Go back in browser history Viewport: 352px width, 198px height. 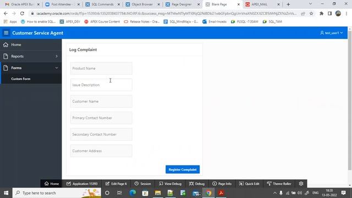(5, 13)
